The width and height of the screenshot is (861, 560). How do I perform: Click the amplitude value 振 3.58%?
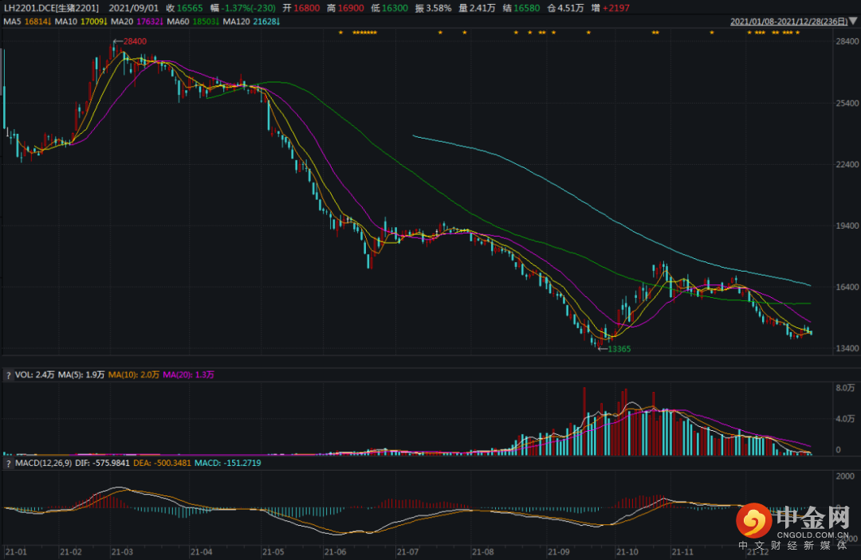433,8
